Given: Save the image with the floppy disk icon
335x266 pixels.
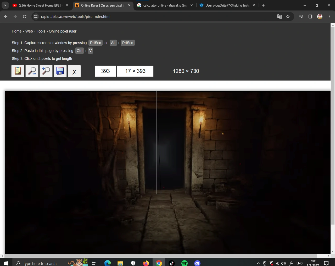Looking at the screenshot, I should 60,71.
